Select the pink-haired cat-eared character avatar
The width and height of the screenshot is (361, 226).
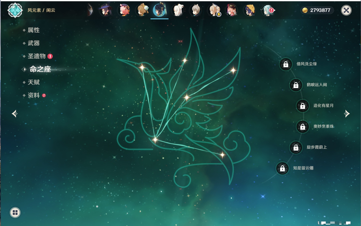point(124,10)
